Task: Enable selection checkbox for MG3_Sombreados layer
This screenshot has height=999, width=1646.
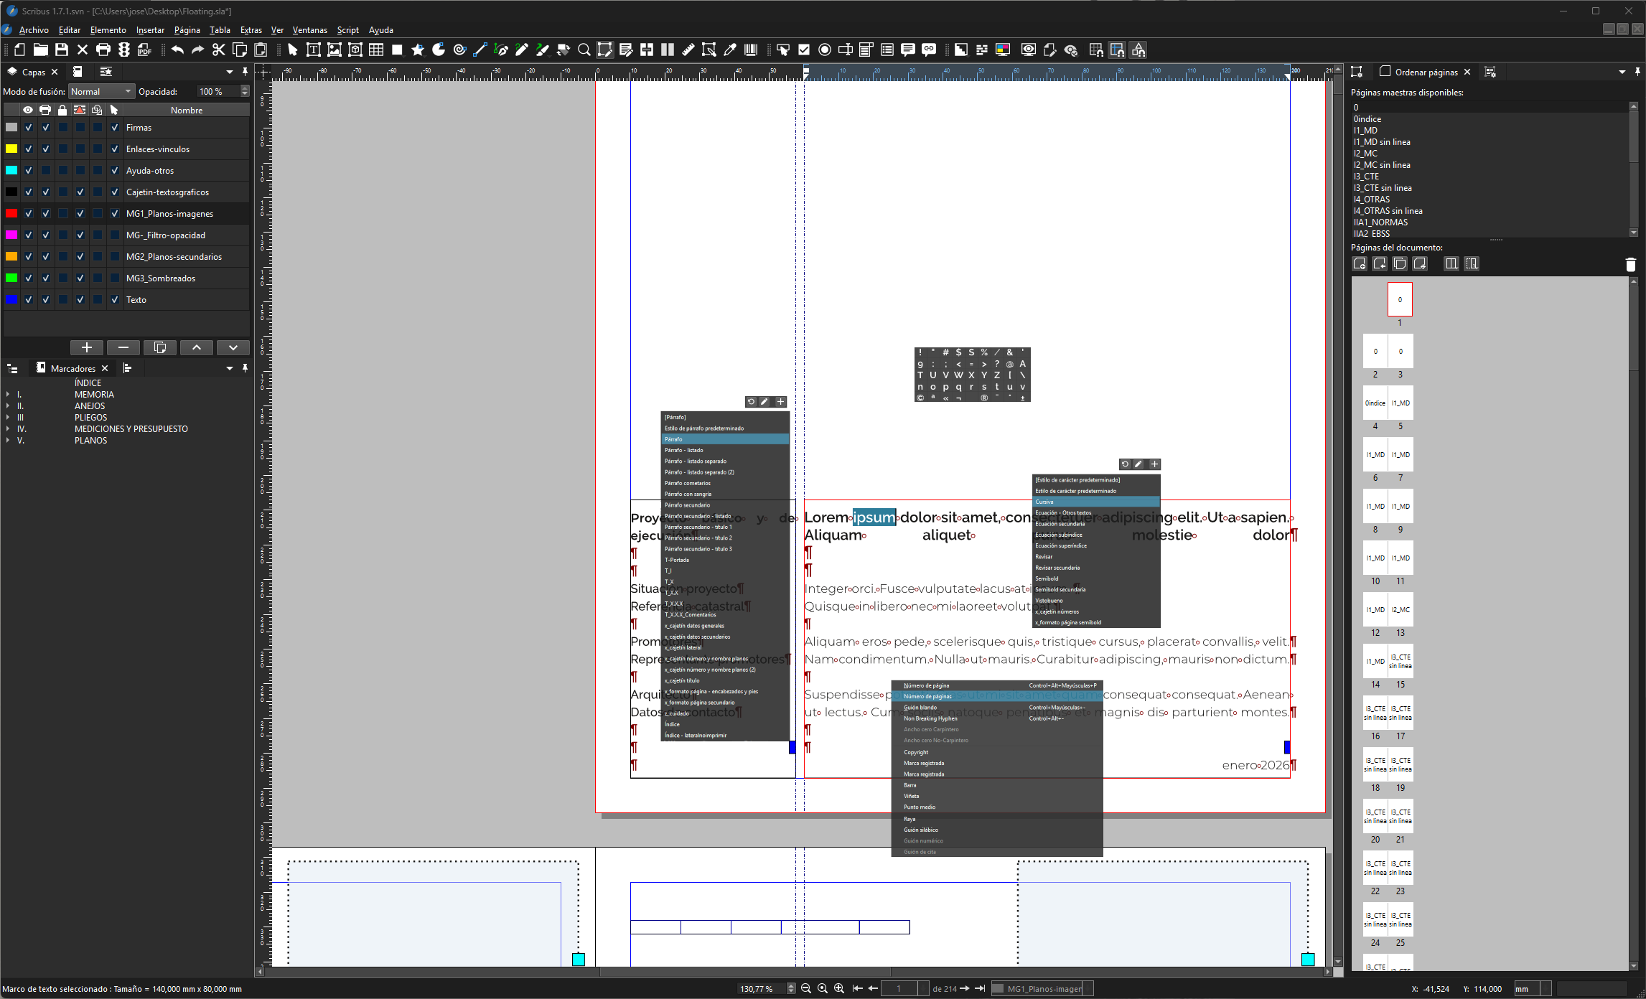Action: pos(114,278)
